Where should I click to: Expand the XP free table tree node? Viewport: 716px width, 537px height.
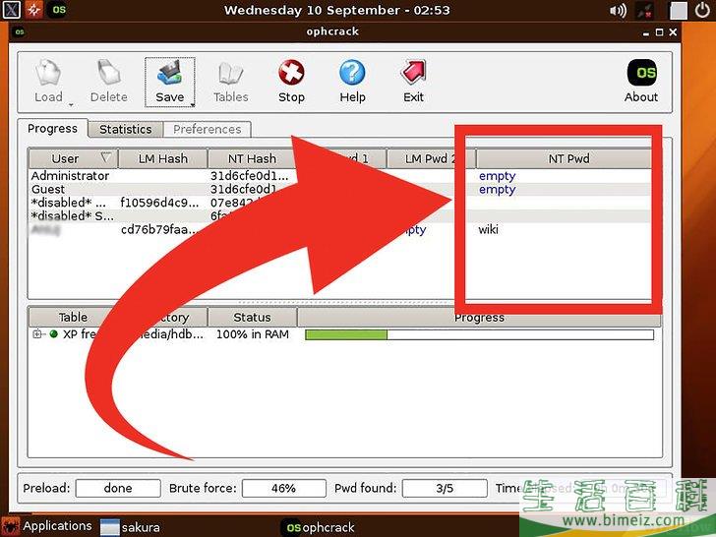pos(37,334)
